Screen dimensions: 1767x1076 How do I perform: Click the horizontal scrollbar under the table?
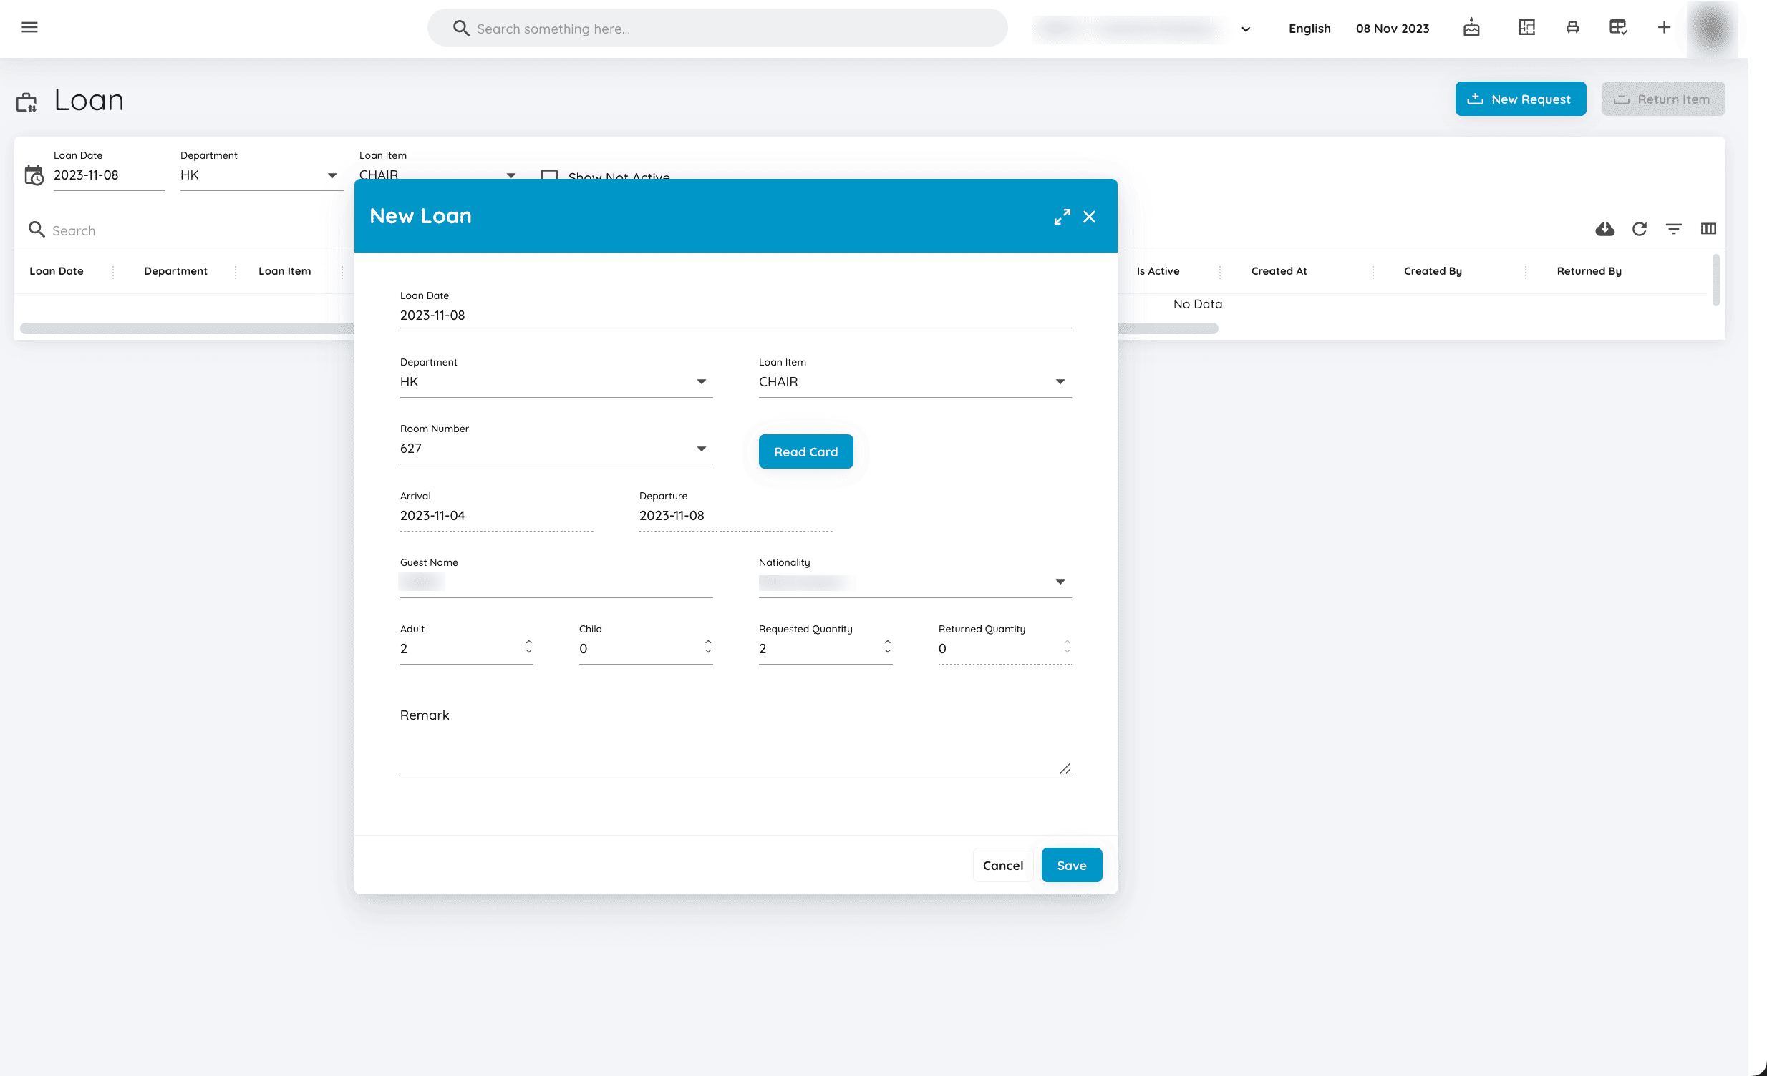(619, 328)
